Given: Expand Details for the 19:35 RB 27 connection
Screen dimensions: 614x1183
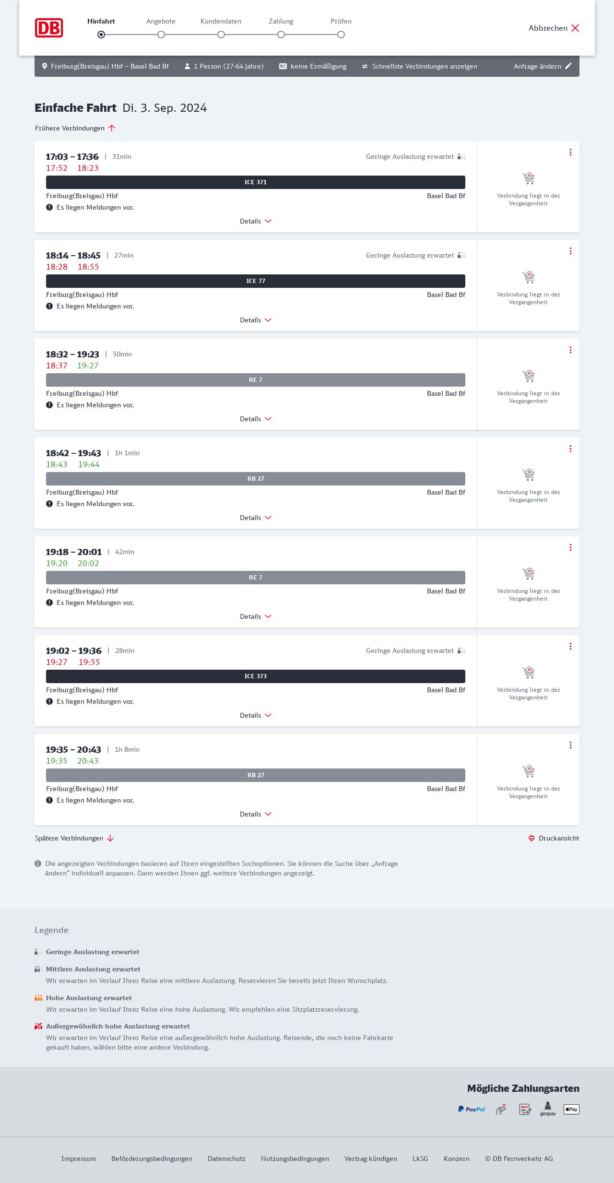Looking at the screenshot, I should coord(255,814).
